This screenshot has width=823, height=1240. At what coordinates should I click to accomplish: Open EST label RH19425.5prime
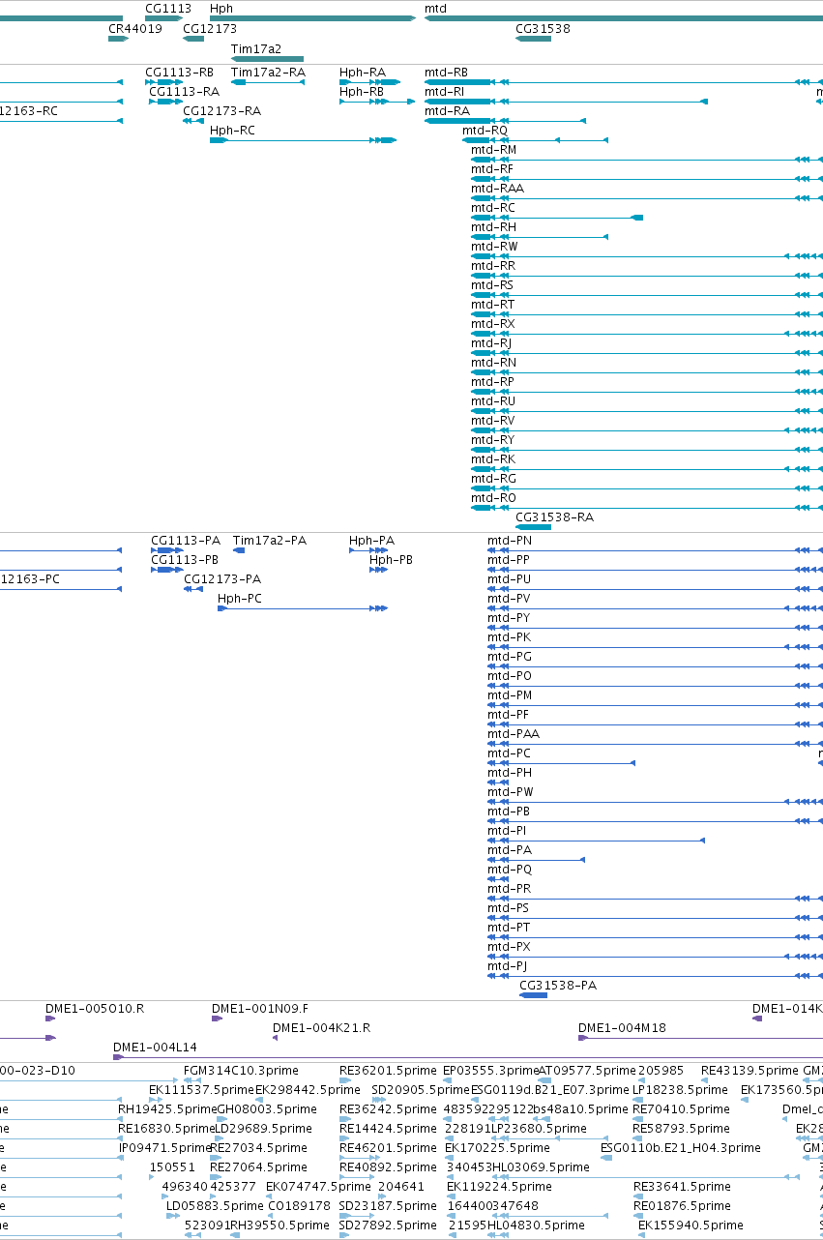tap(166, 1109)
